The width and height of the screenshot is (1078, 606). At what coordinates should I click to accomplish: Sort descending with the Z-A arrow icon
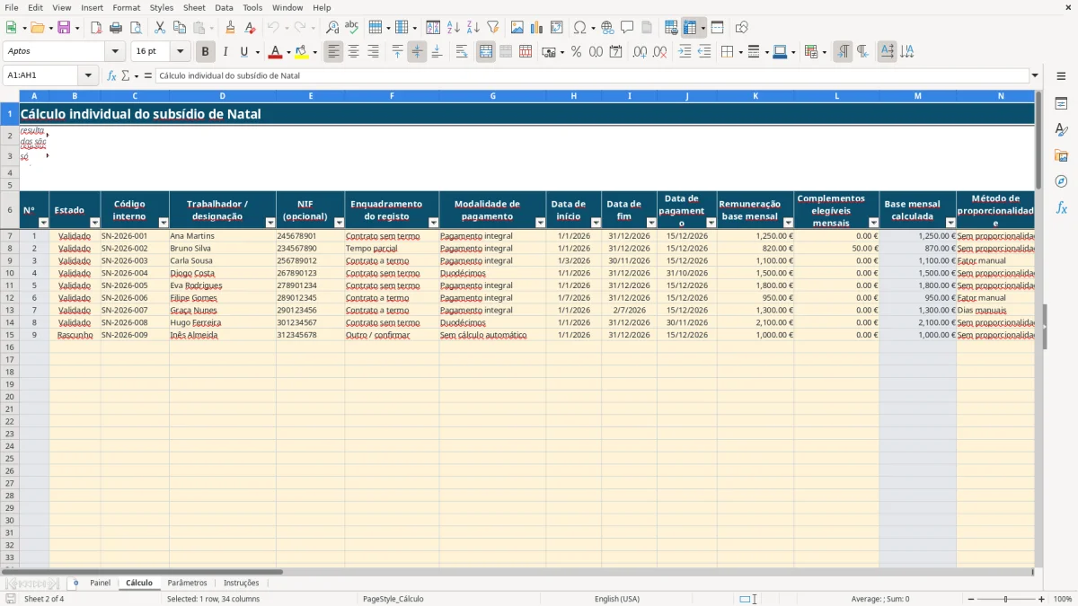tap(473, 28)
